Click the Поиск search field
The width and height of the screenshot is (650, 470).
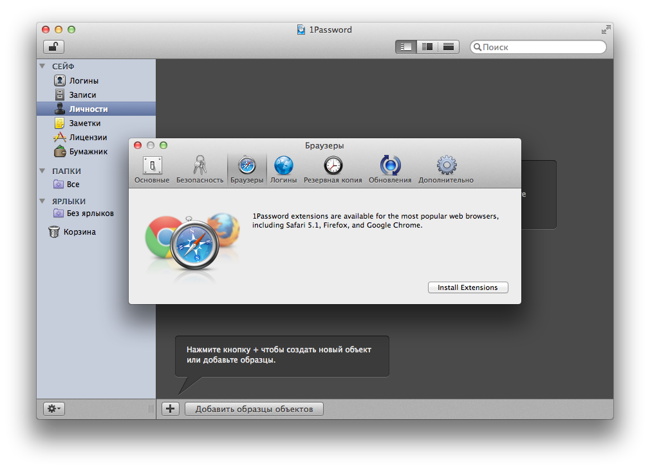542,47
